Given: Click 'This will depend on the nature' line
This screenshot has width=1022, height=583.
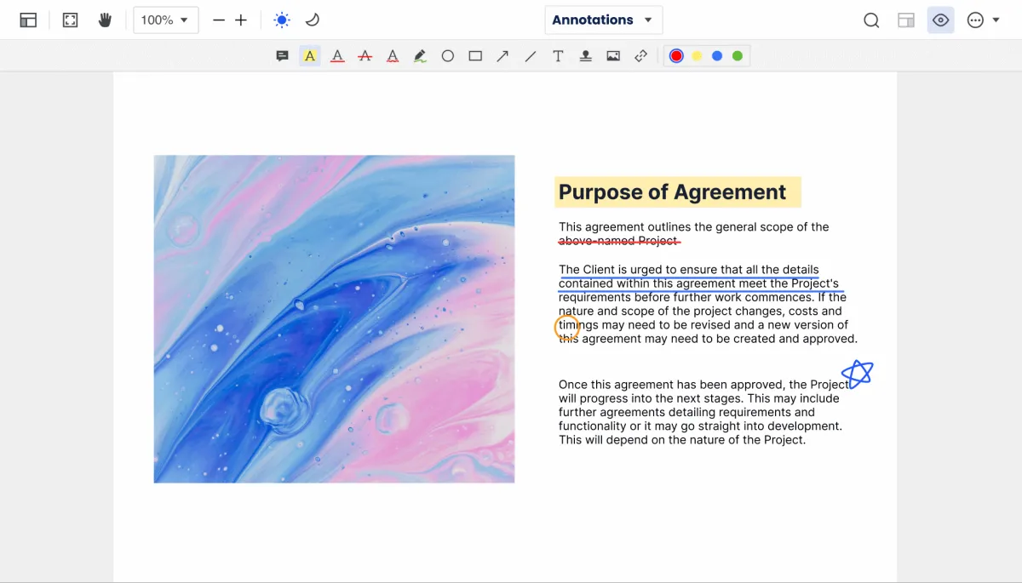Looking at the screenshot, I should (x=682, y=440).
